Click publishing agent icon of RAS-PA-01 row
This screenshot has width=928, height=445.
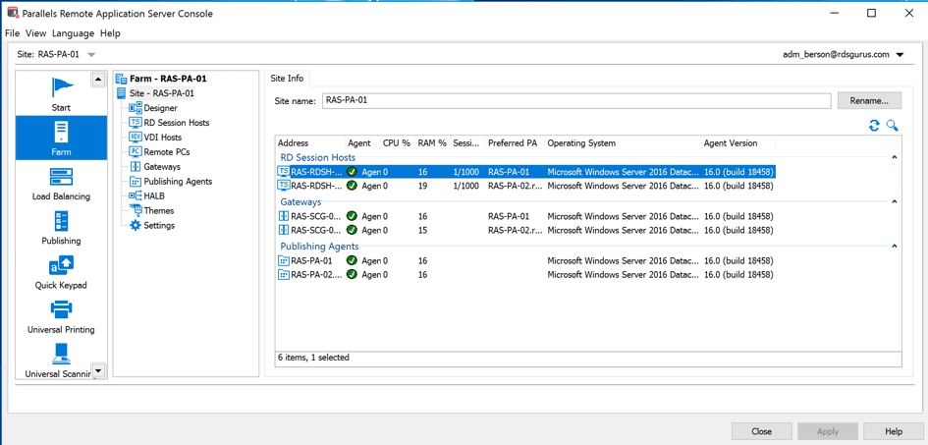point(284,260)
